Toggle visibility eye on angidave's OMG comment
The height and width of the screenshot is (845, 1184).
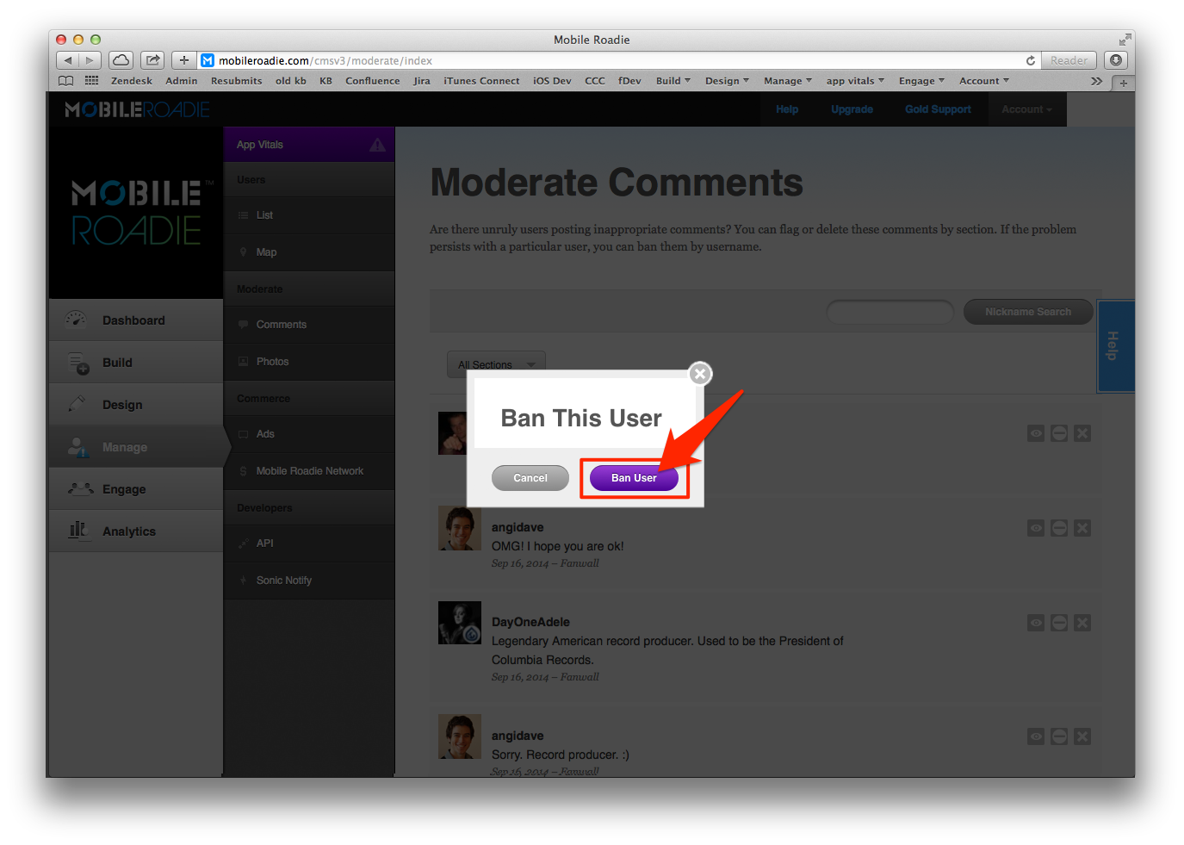coord(1036,528)
